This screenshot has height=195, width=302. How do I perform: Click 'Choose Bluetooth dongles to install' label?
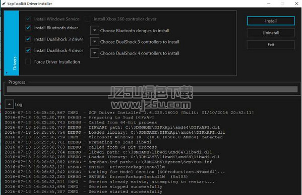point(135,31)
